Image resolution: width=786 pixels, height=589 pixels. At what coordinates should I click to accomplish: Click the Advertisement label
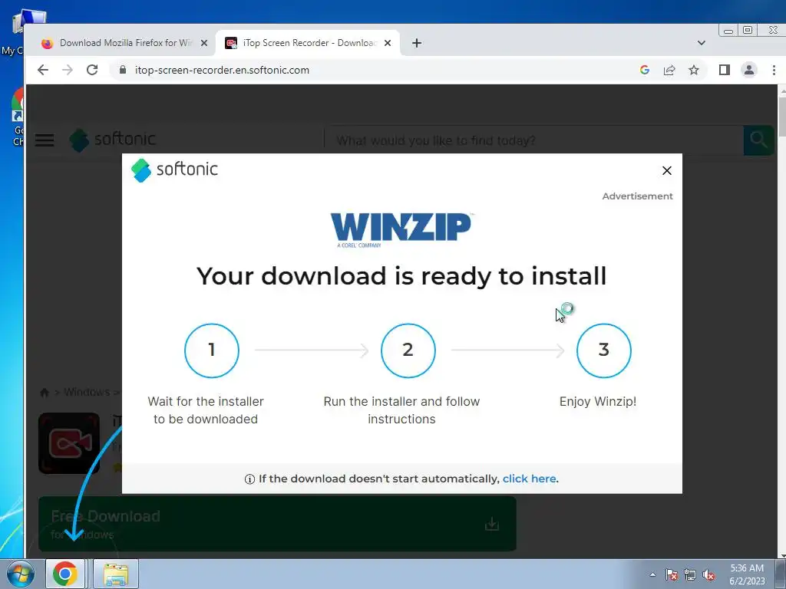(x=637, y=196)
